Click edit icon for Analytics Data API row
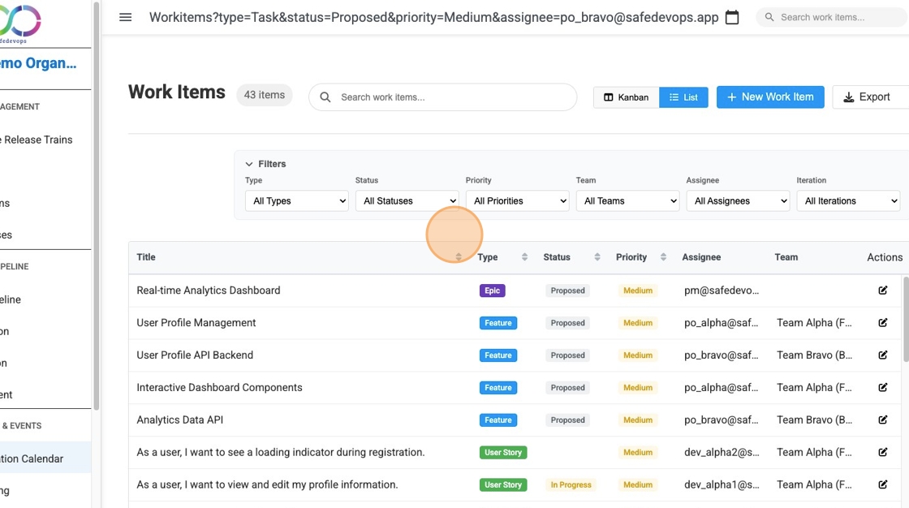Viewport: 909px width, 508px height. (882, 420)
